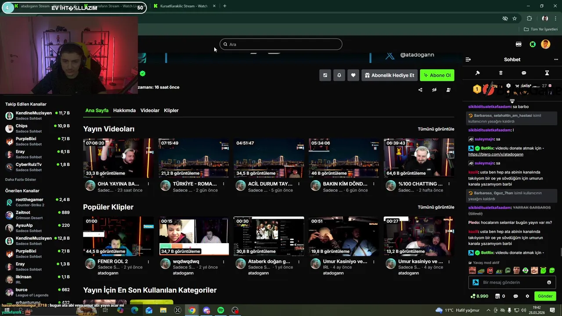The width and height of the screenshot is (562, 316).
Task: Open options menu for %100 CHATTING video
Action: point(449,184)
